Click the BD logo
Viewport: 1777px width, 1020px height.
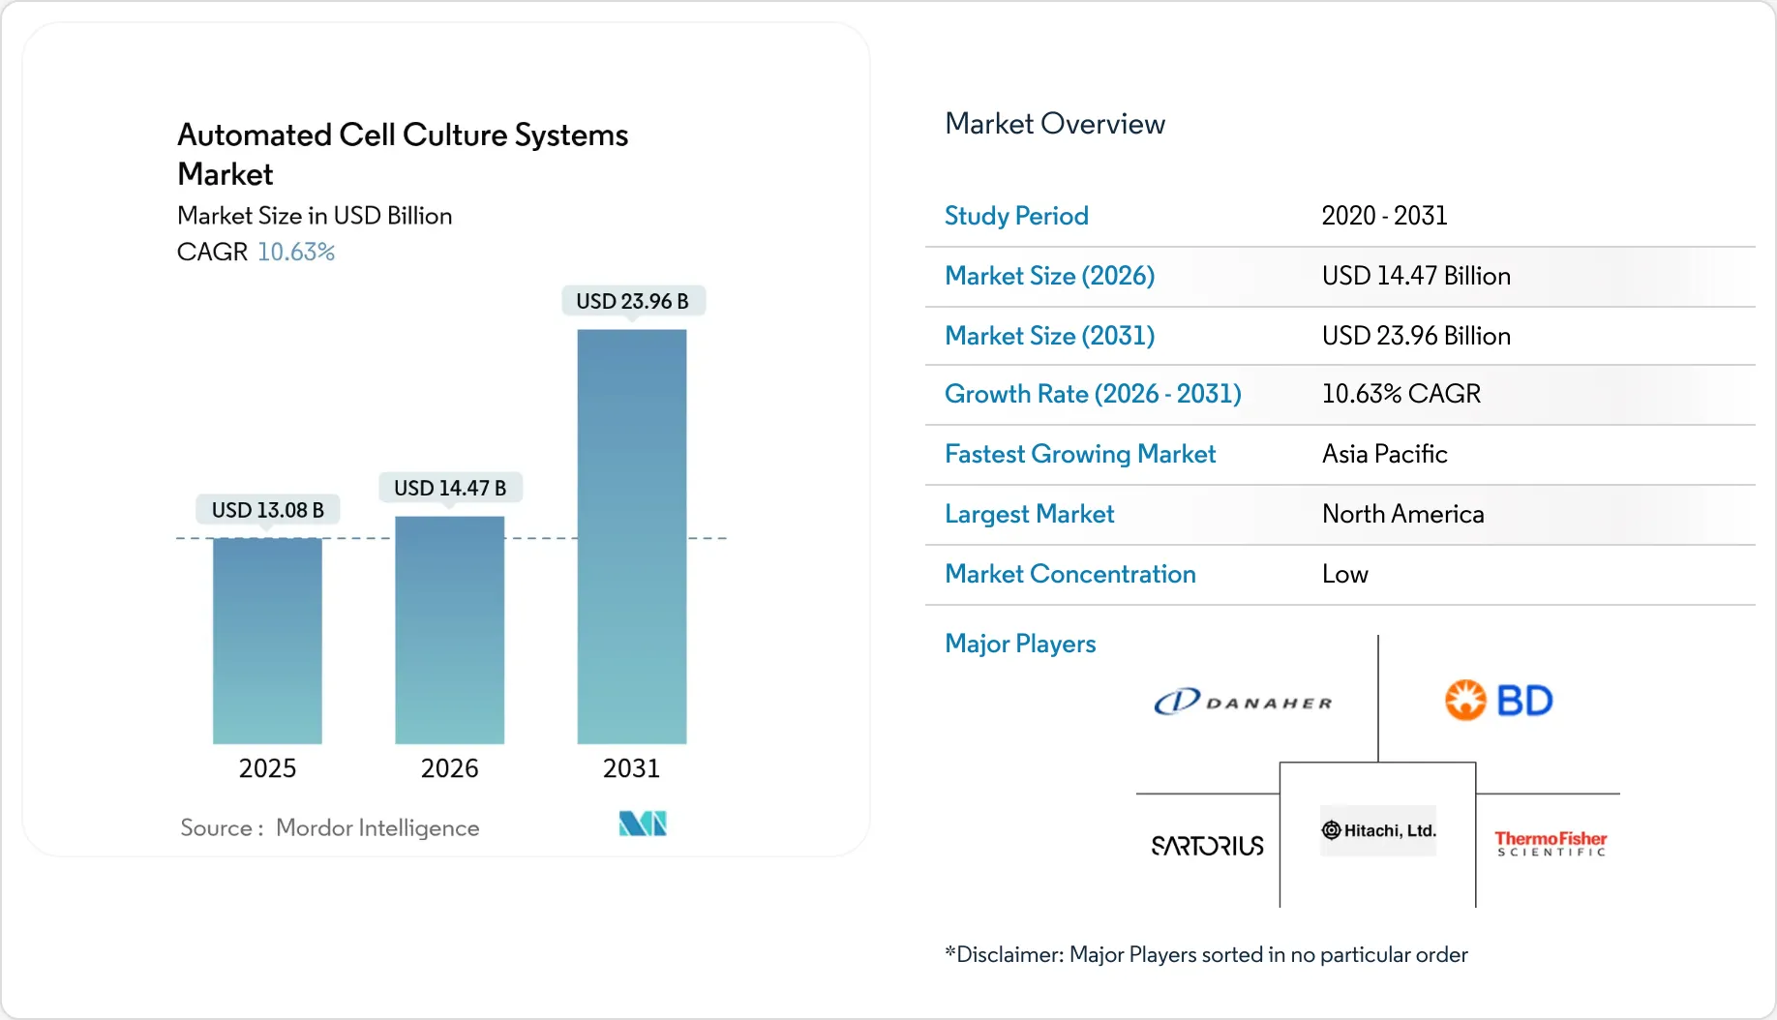pyautogui.click(x=1499, y=699)
